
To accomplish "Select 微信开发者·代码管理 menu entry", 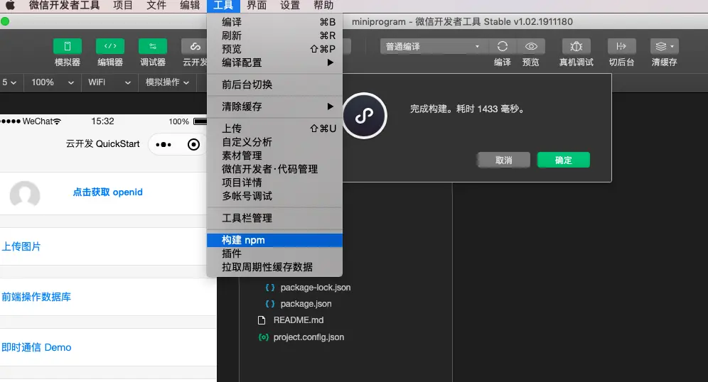I will coord(274,169).
